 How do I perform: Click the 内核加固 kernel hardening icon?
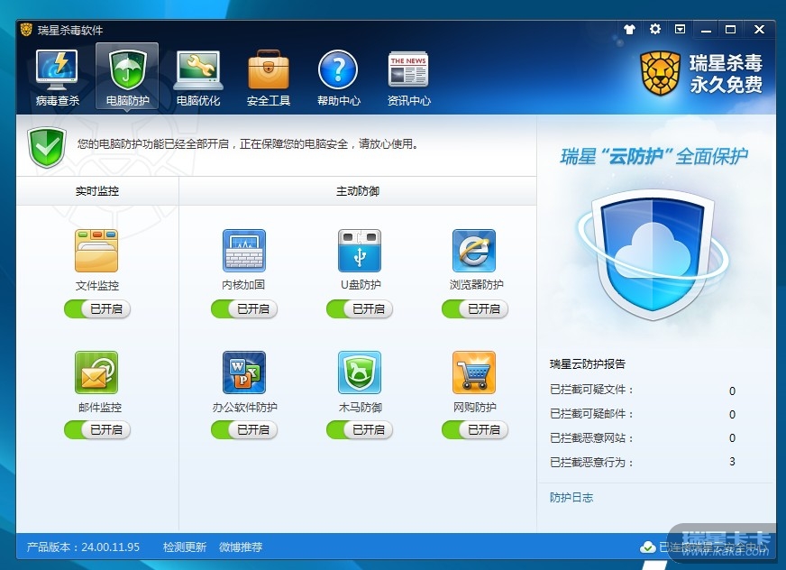[244, 251]
